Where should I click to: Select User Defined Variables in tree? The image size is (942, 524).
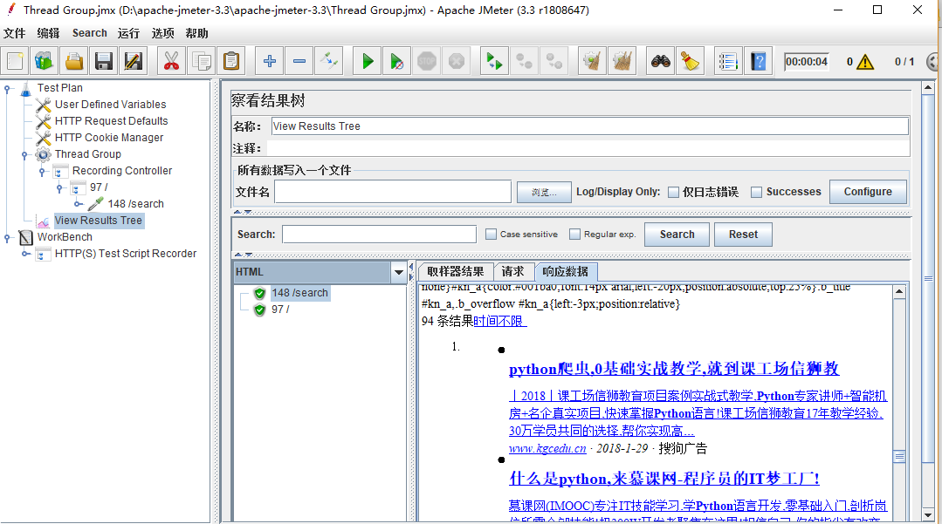110,105
